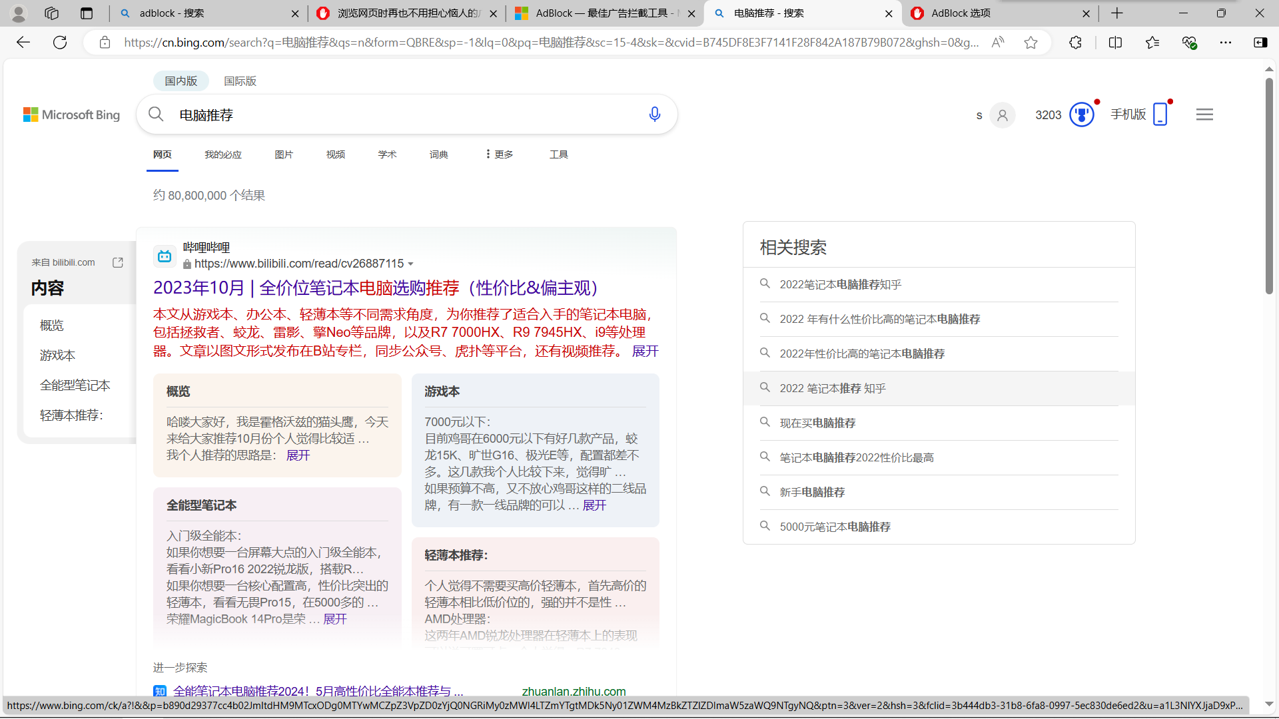The height and width of the screenshot is (719, 1279).
Task: Expand the bilibili URL dropdown arrow
Action: tap(410, 264)
